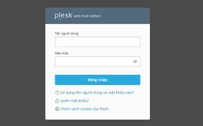Click the question mark help icon

click(x=57, y=93)
